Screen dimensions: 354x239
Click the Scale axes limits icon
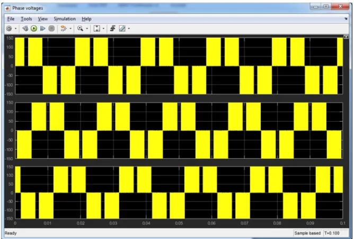point(97,29)
